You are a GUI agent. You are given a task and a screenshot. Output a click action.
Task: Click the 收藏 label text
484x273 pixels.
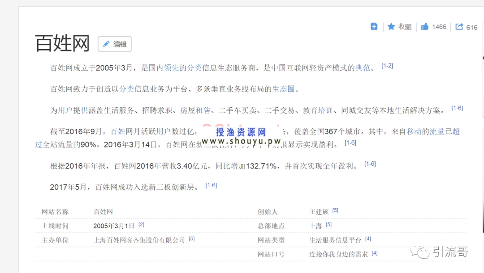click(405, 27)
